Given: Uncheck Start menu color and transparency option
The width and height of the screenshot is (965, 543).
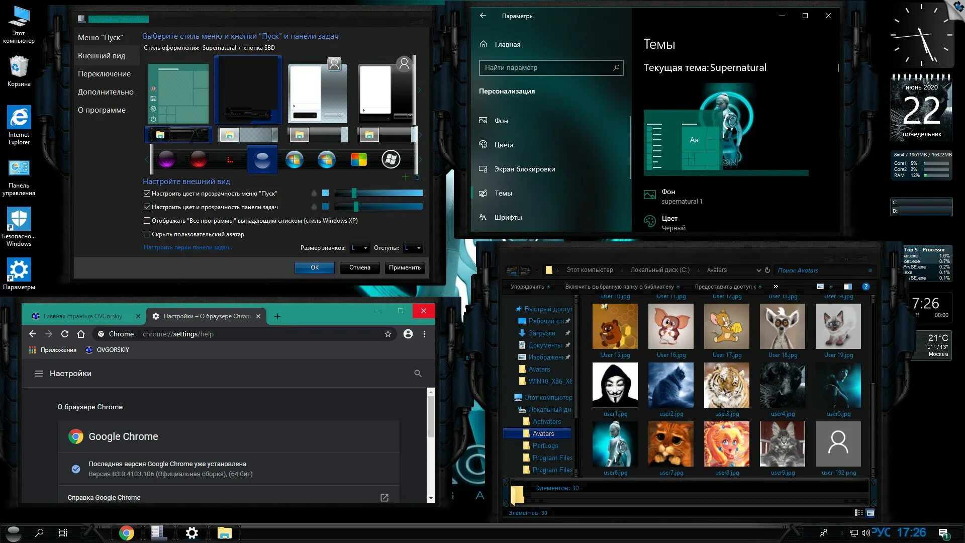Looking at the screenshot, I should pyautogui.click(x=147, y=194).
